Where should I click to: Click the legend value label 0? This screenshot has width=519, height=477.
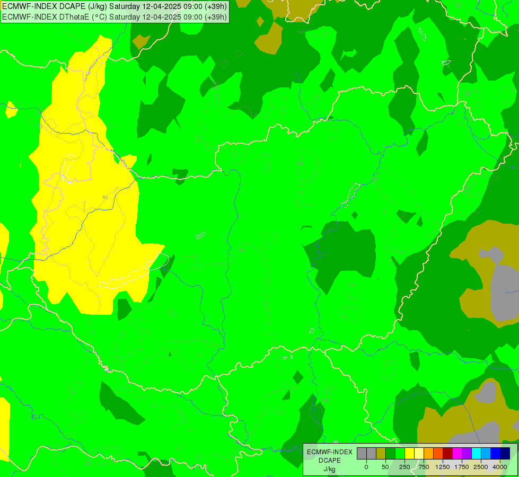(366, 467)
